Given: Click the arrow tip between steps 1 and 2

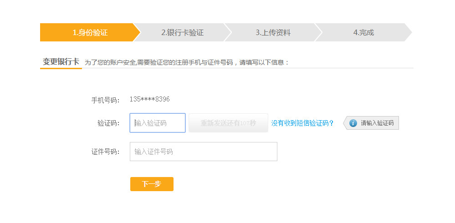Looking at the screenshot, I should pos(137,32).
